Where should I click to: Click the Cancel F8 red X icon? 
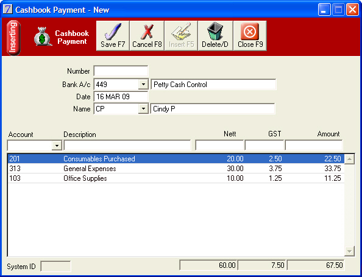[147, 32]
